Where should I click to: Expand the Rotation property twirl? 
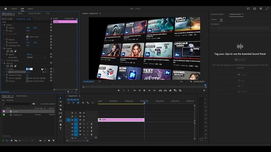click(x=4, y=39)
